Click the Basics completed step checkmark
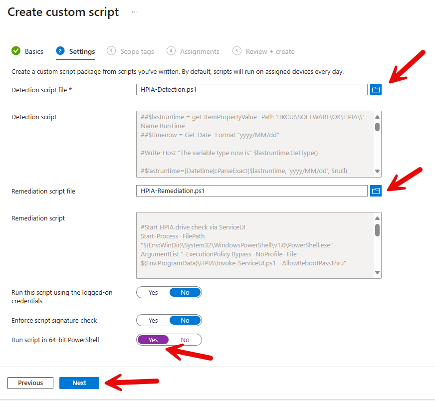Image resolution: width=435 pixels, height=401 pixels. tap(16, 51)
